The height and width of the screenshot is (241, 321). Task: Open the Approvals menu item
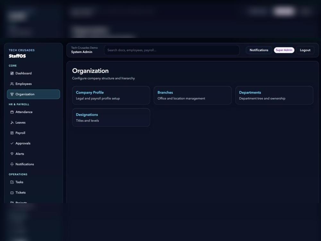click(x=33, y=143)
